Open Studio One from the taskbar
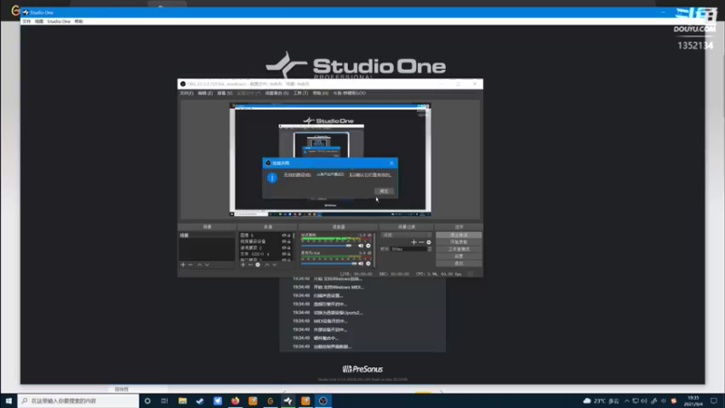725x408 pixels. 288,401
